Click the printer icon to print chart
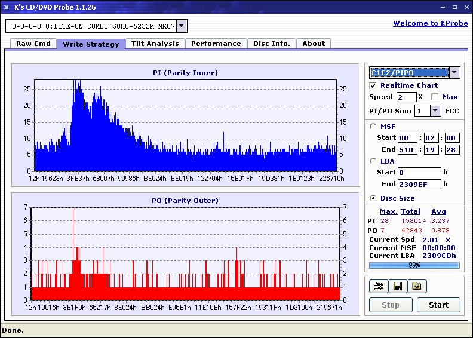 click(378, 287)
